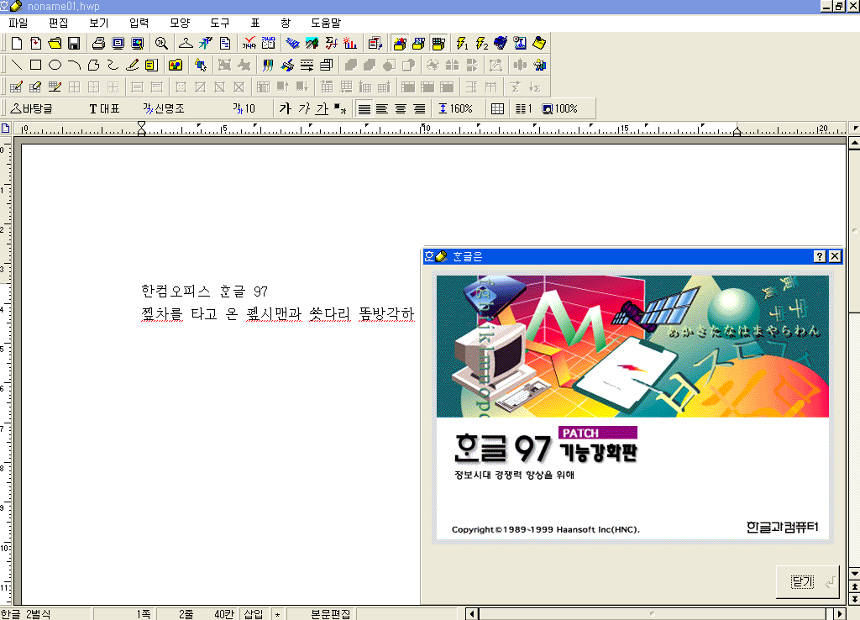This screenshot has width=860, height=620.
Task: Open the 표 menu from the menu bar
Action: point(254,23)
